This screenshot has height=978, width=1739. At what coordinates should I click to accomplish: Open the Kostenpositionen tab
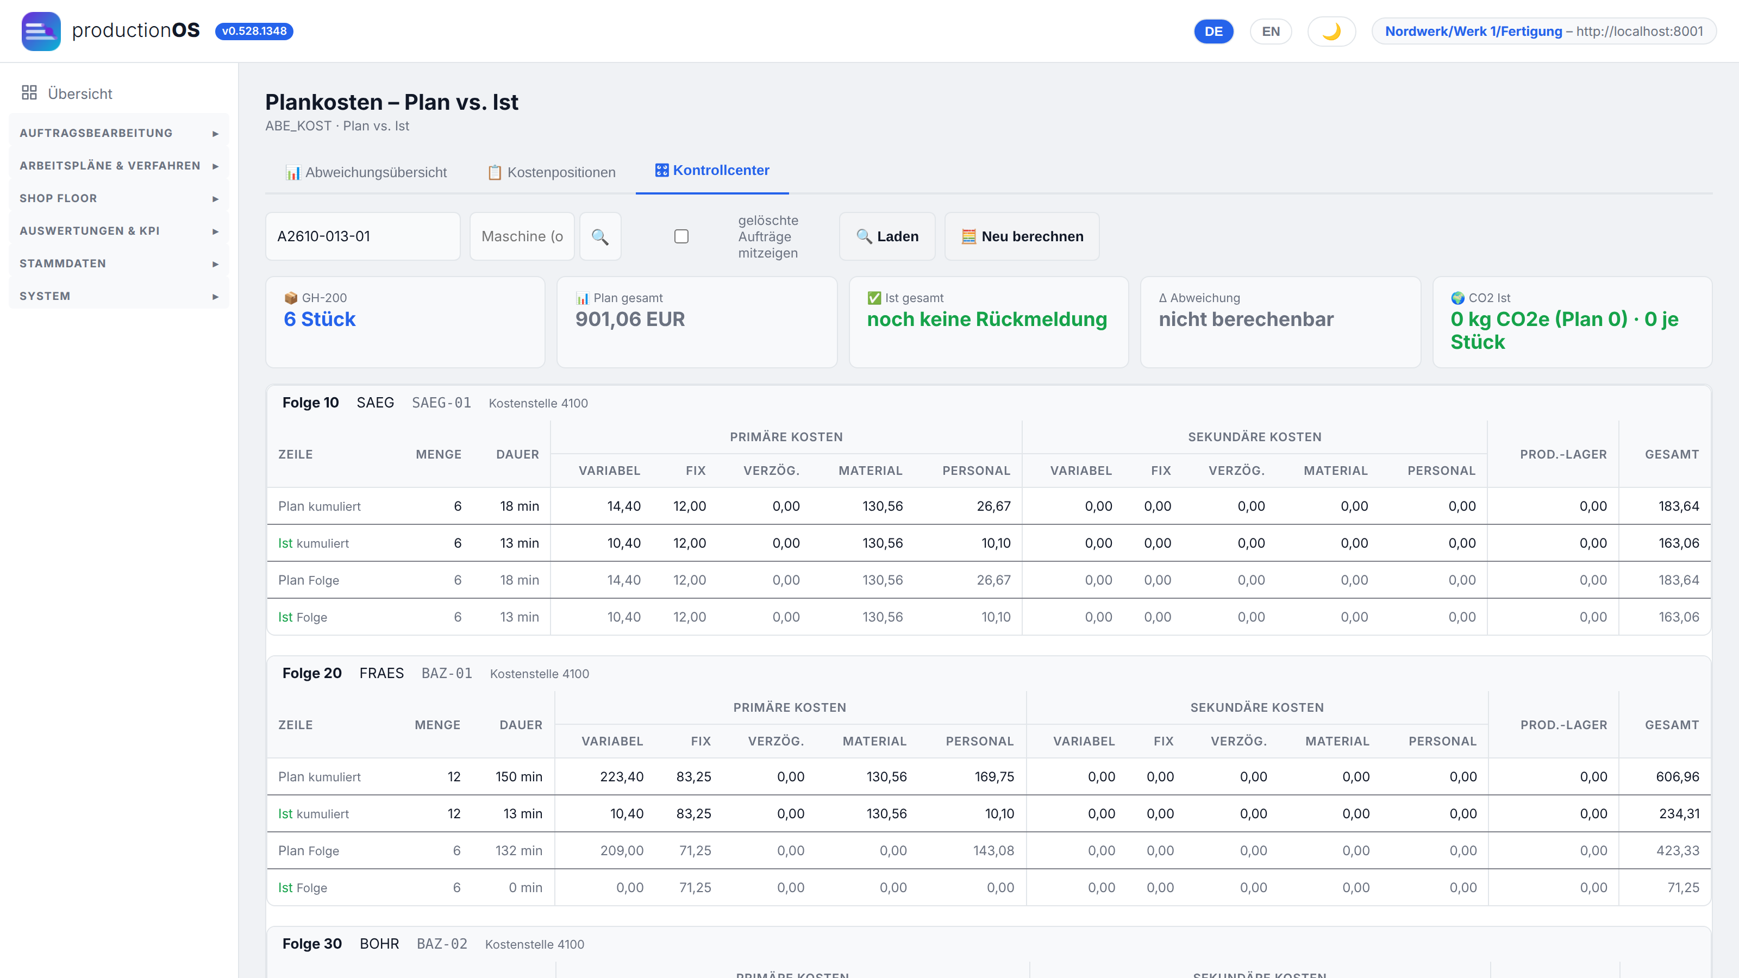552,173
